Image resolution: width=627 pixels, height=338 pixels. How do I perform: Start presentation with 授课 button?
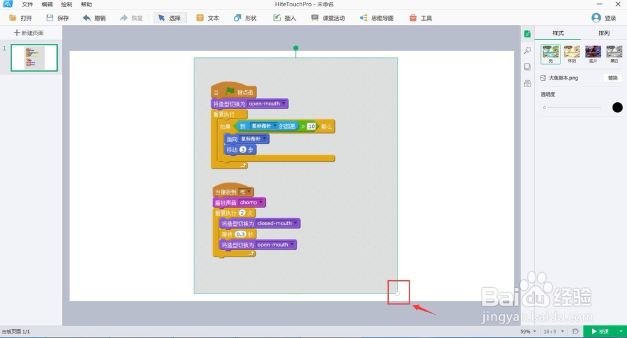[601, 332]
